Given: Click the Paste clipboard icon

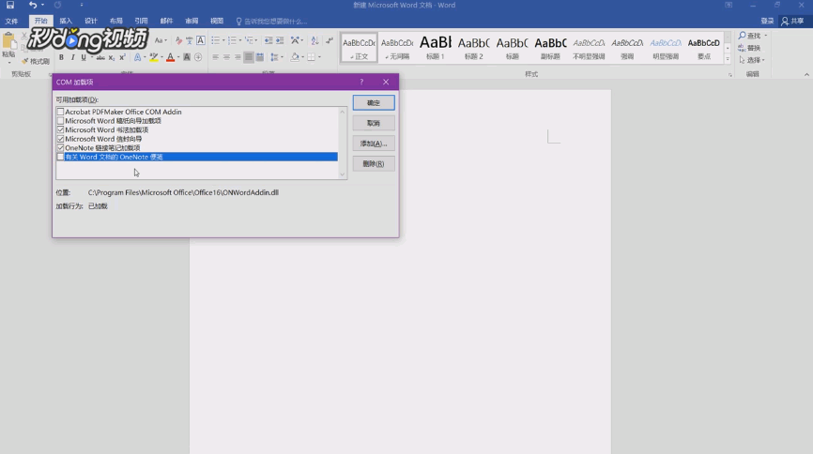Looking at the screenshot, I should point(8,41).
